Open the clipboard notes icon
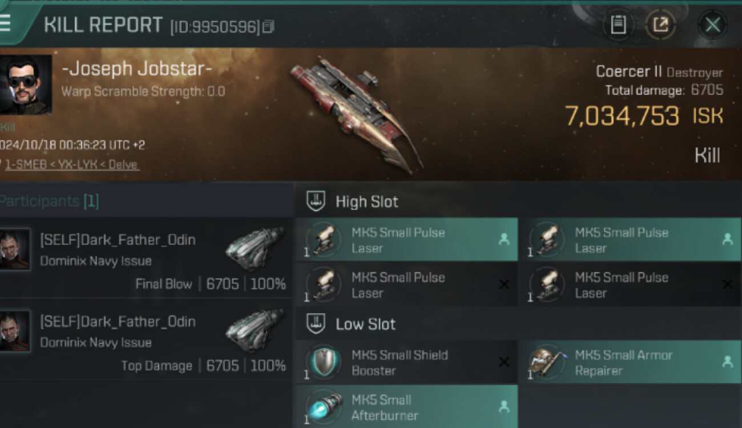Image resolution: width=742 pixels, height=428 pixels. [618, 25]
